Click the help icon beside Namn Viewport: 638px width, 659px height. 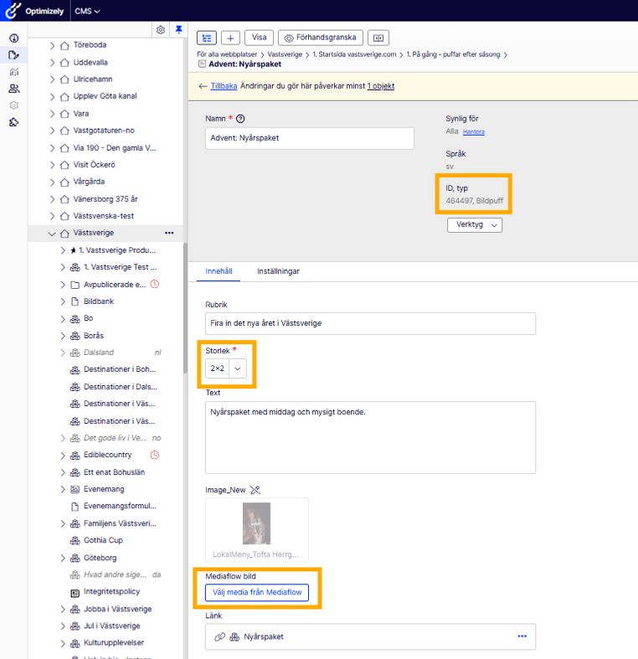point(240,119)
